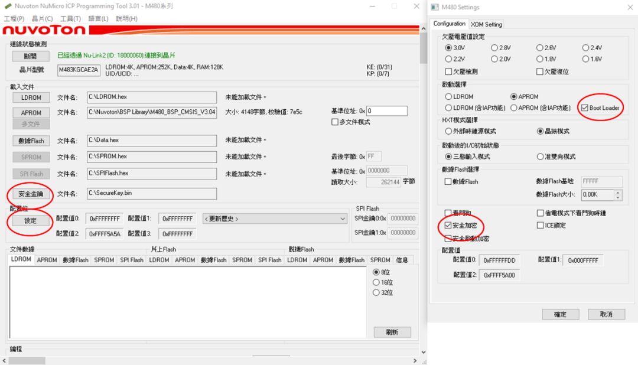Switch to LDROM tab under 片上Flash
The height and width of the screenshot is (365, 638).
159,260
